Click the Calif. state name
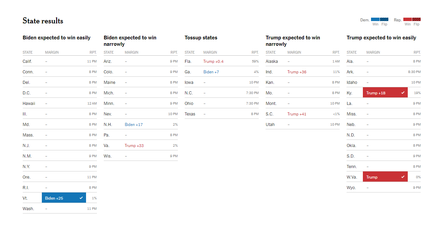Image resolution: width=437 pixels, height=240 pixels. pyautogui.click(x=27, y=61)
